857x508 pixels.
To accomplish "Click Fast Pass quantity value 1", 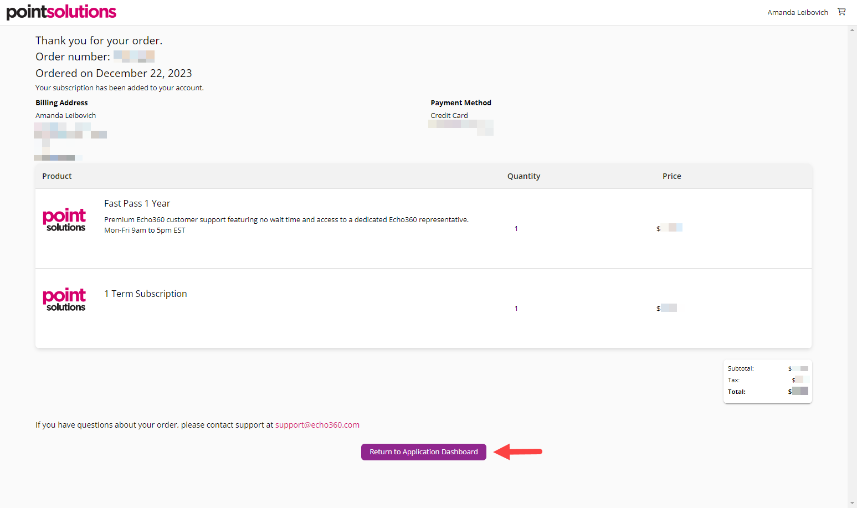I will [516, 228].
